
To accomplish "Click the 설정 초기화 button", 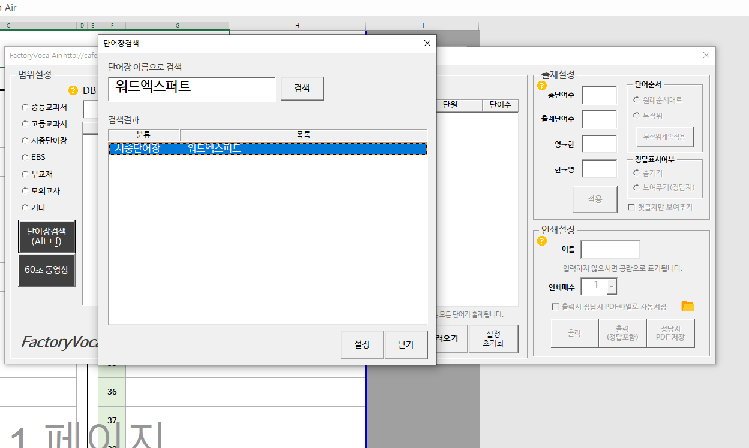I will pyautogui.click(x=493, y=338).
